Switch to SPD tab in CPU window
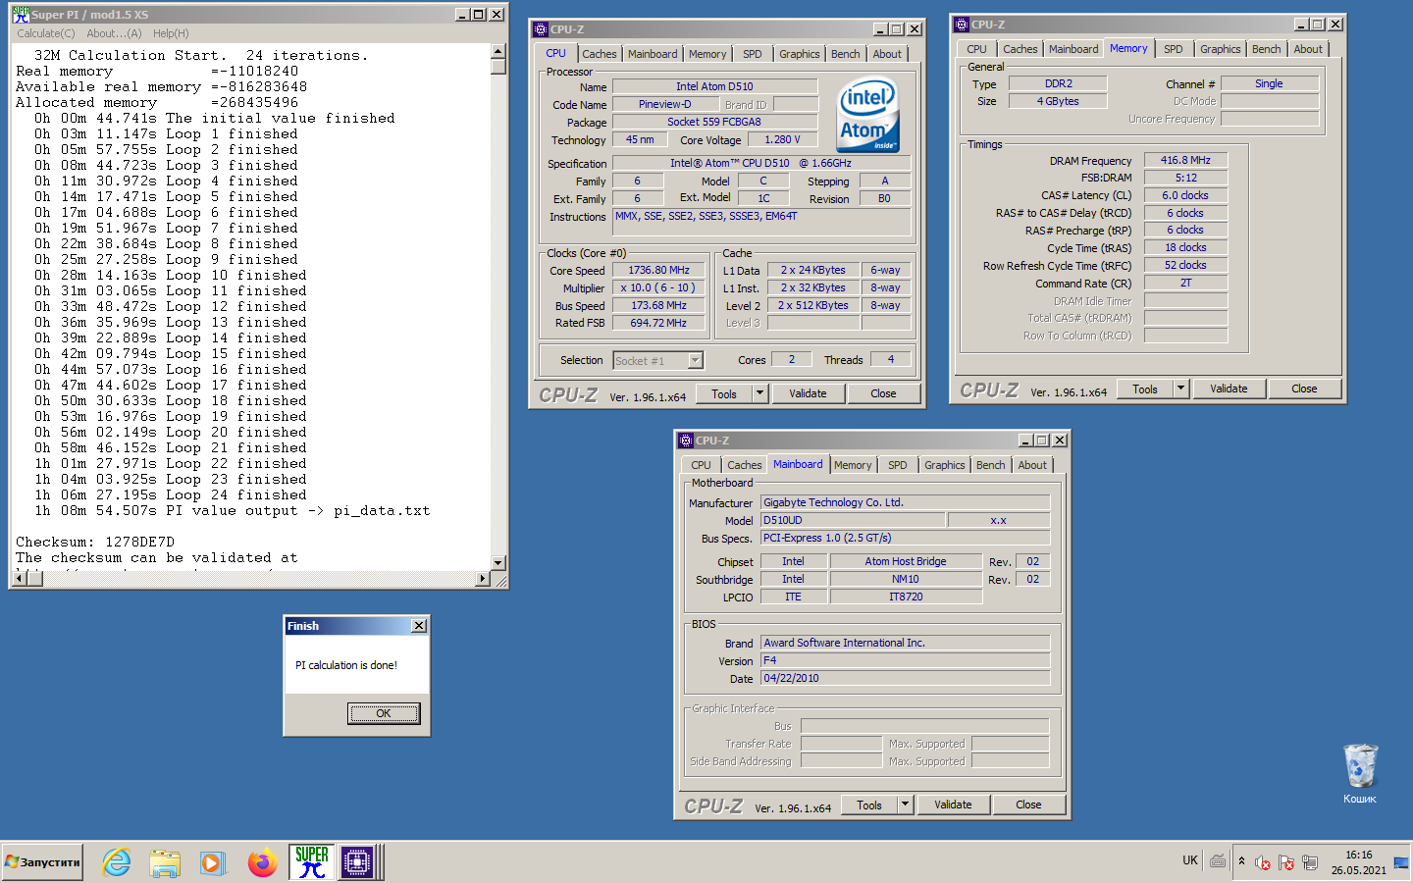The height and width of the screenshot is (883, 1413). tap(752, 54)
